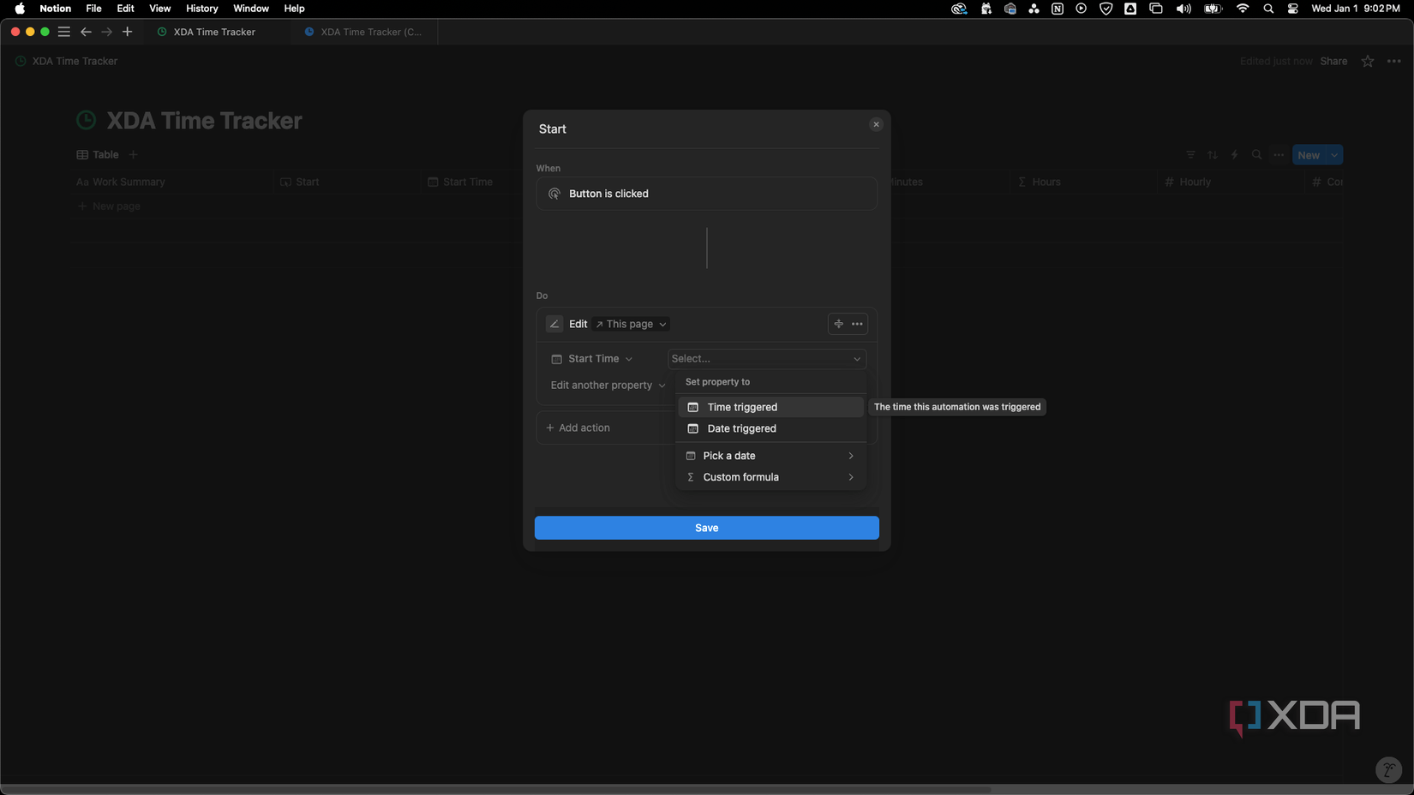Click the battery icon in menu bar
The image size is (1414, 795).
tap(1213, 9)
